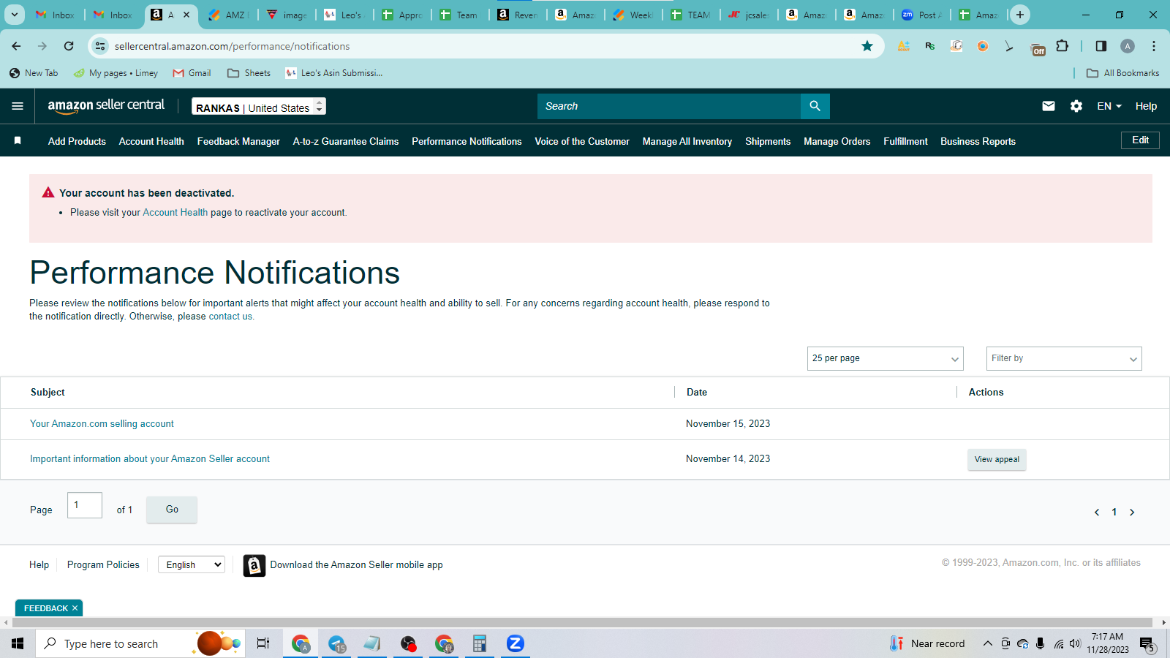Click the page number input field
The width and height of the screenshot is (1170, 658).
[85, 505]
